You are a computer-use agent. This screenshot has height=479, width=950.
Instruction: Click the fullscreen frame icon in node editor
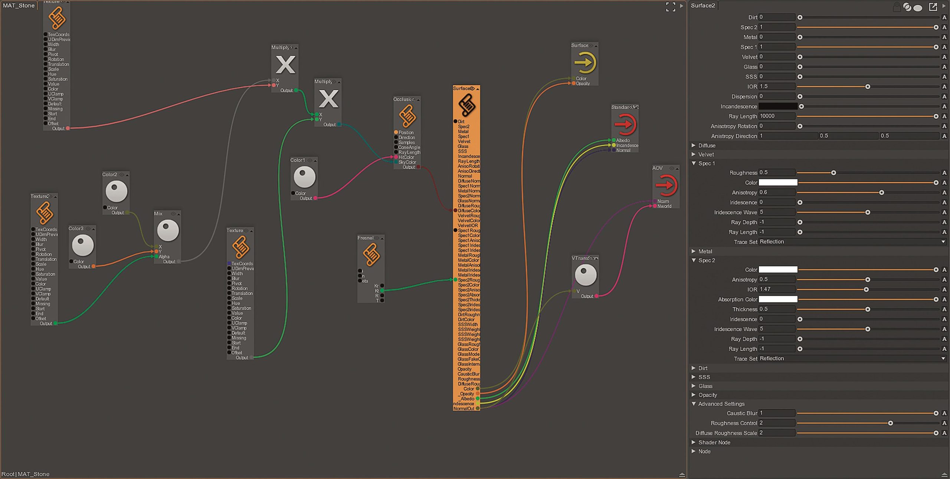(670, 6)
